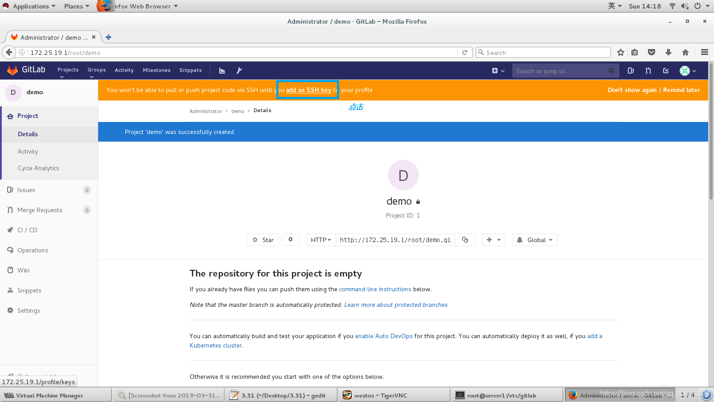The image size is (714, 402).
Task: Open GitLab home via fox logo
Action: [x=12, y=70]
